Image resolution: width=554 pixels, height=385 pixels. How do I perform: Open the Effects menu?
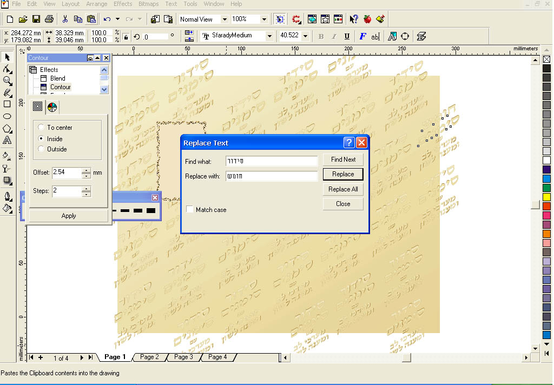pyautogui.click(x=123, y=4)
